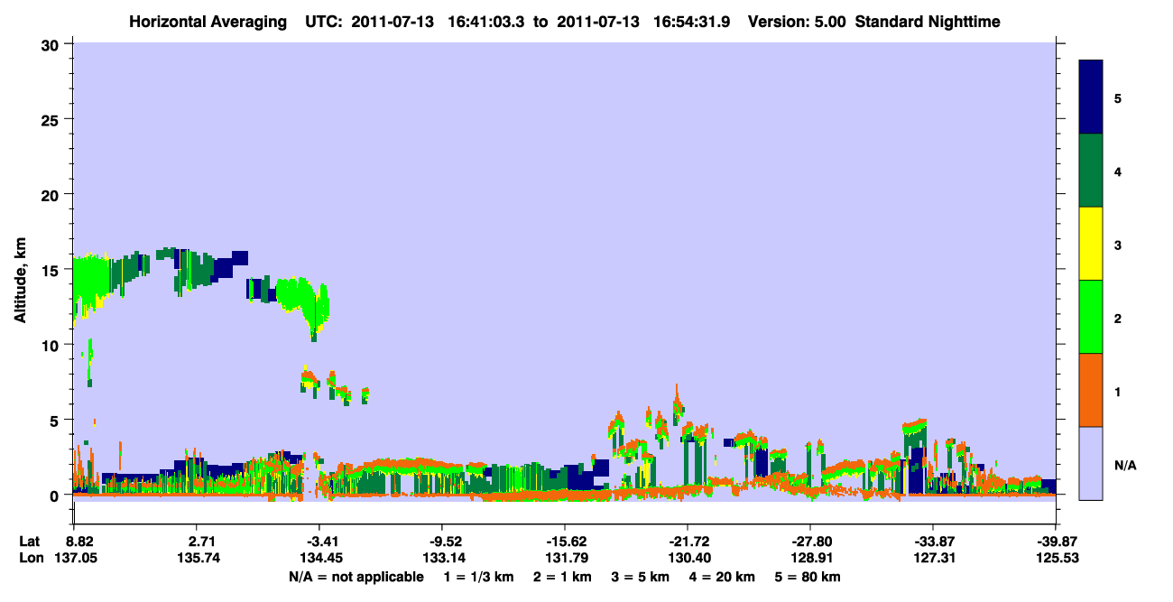Screen dimensions: 1173x602
Task: Click the '2 = 1 km' legend entry
Action: pyautogui.click(x=564, y=576)
